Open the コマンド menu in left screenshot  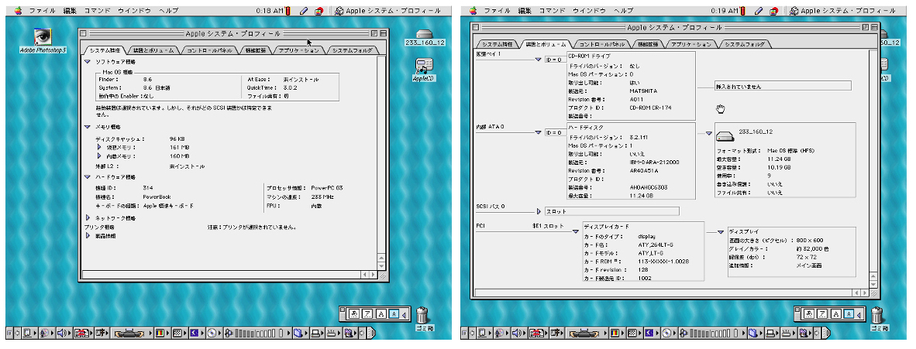[x=98, y=11]
